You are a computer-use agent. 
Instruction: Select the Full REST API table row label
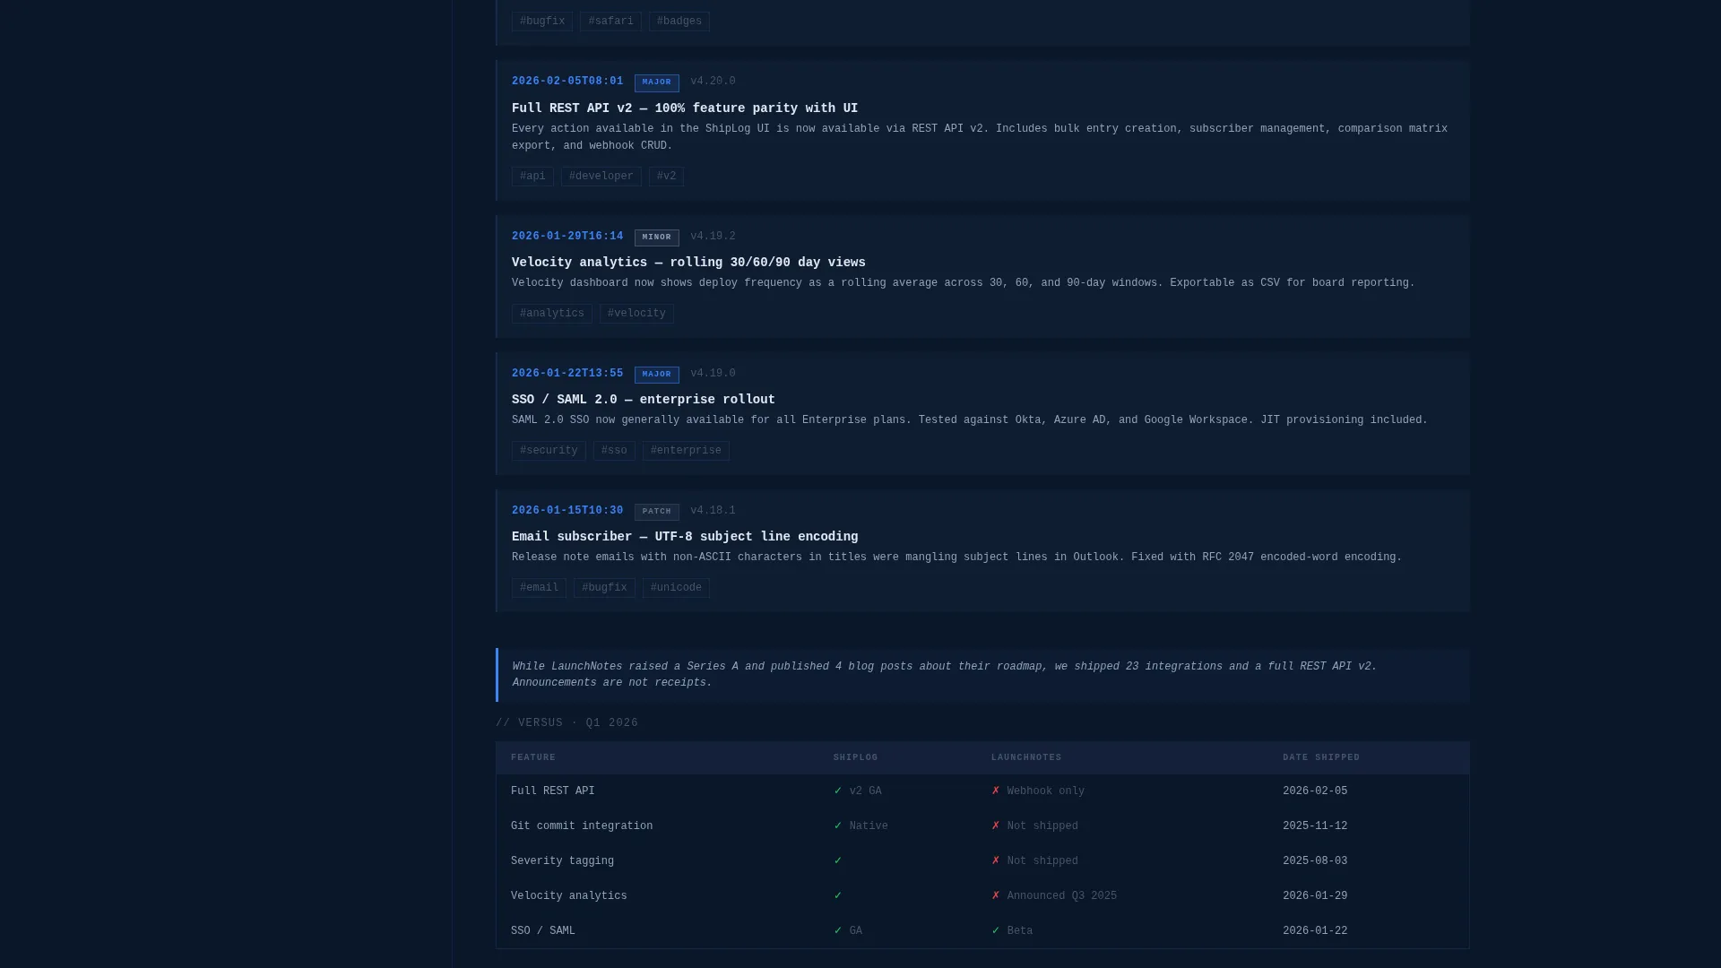(x=553, y=791)
